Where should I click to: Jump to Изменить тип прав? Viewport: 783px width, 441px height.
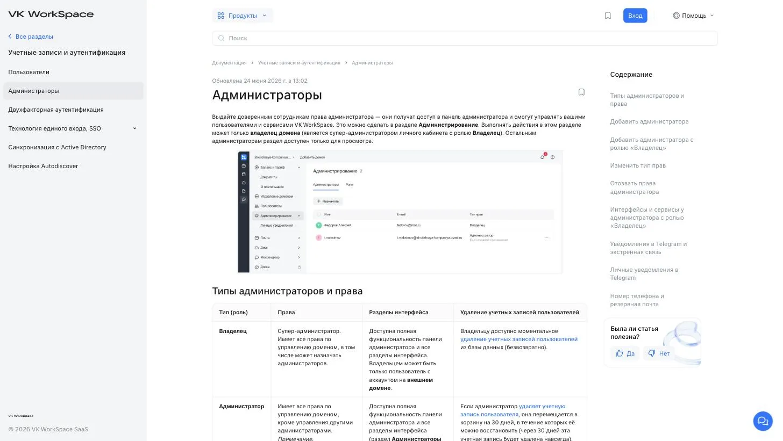(638, 165)
